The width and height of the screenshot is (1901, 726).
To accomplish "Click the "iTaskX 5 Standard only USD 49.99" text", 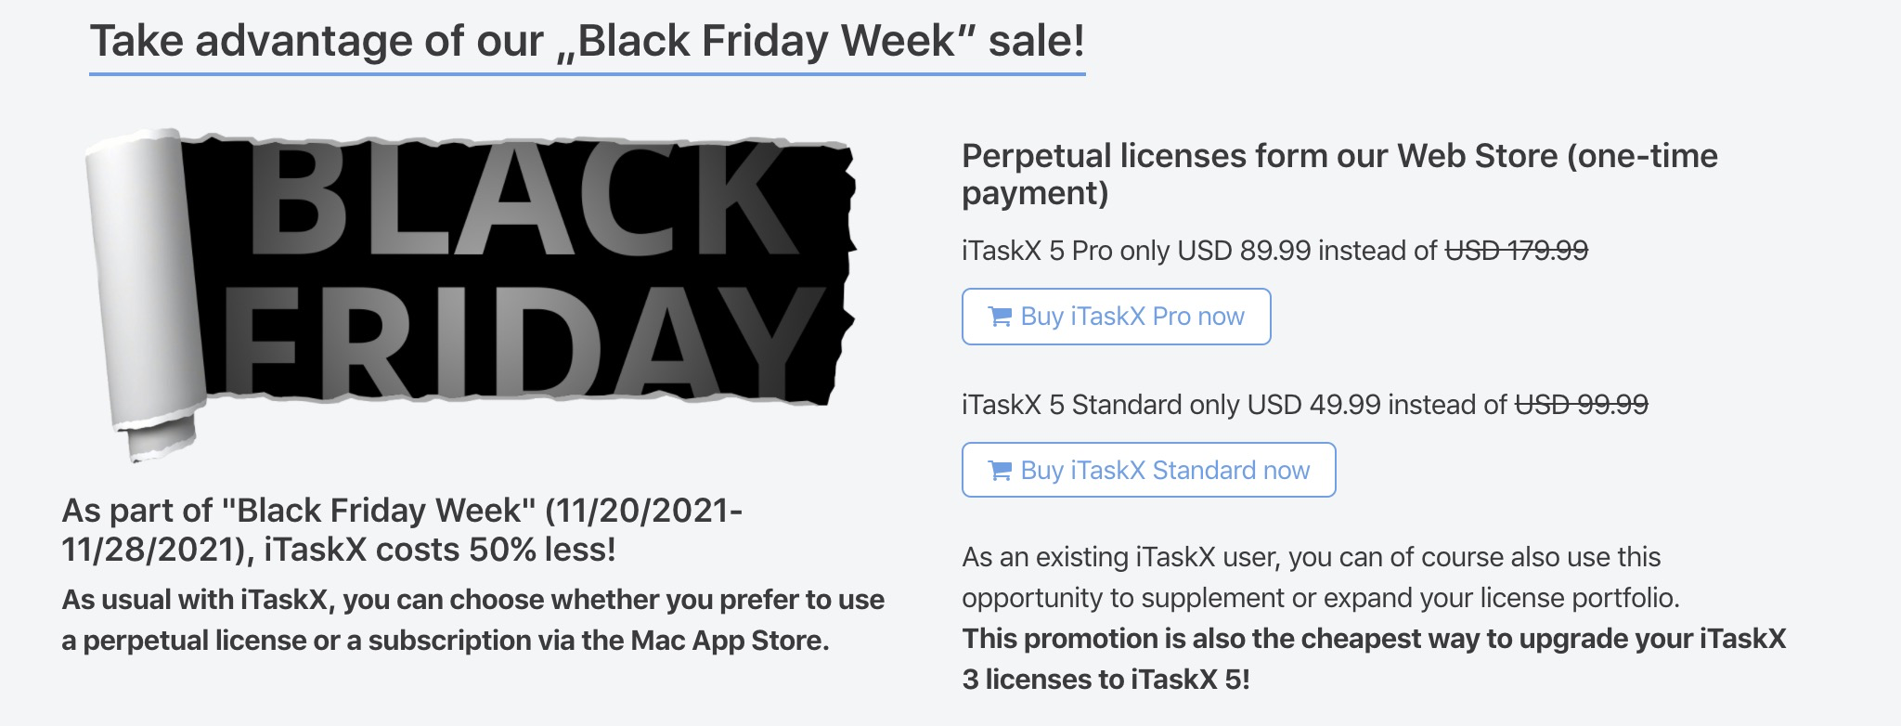I will click(1171, 405).
